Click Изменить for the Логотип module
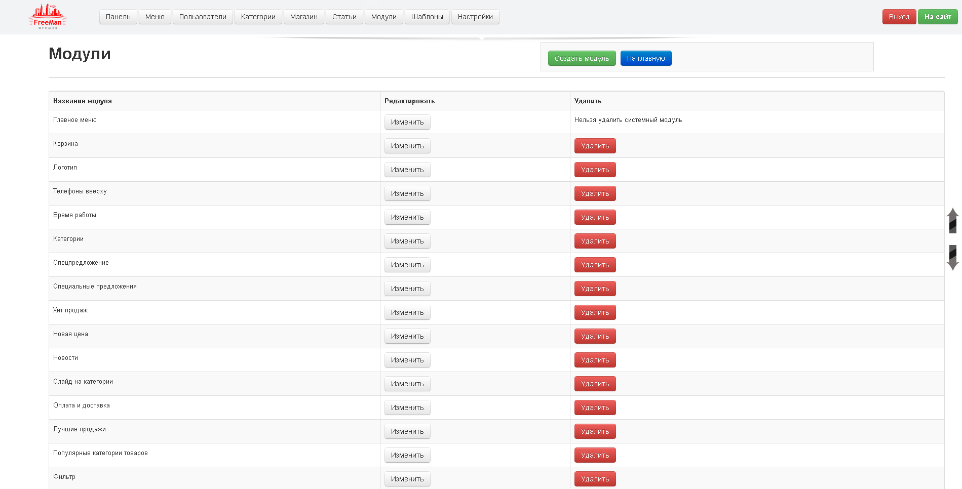 (x=407, y=170)
